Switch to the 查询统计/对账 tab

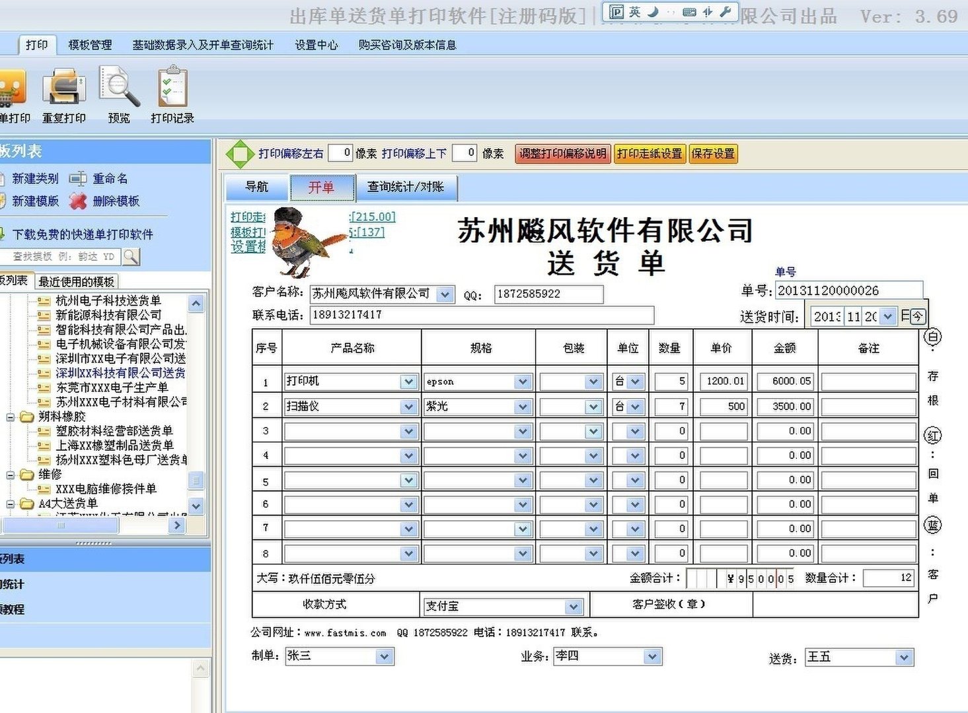click(406, 187)
